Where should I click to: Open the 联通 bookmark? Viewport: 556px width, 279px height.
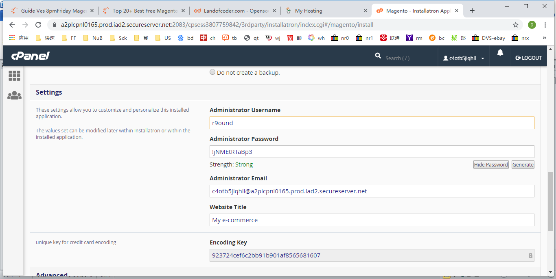click(x=390, y=38)
